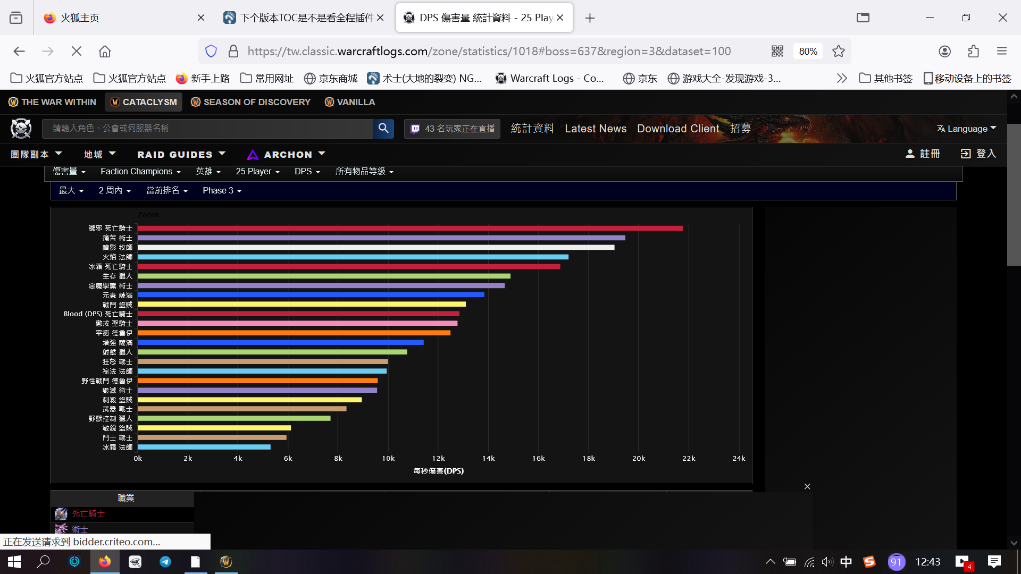Open the Language selector dropdown

click(x=966, y=129)
